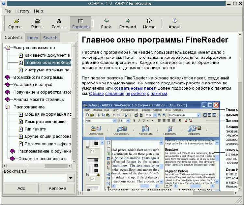The image size is (244, 205).
Task: Click tree horizontal scroll right arrow
Action: tap(70, 166)
